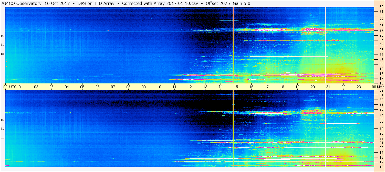Select the 11 hour mark on the time axis

coord(174,87)
